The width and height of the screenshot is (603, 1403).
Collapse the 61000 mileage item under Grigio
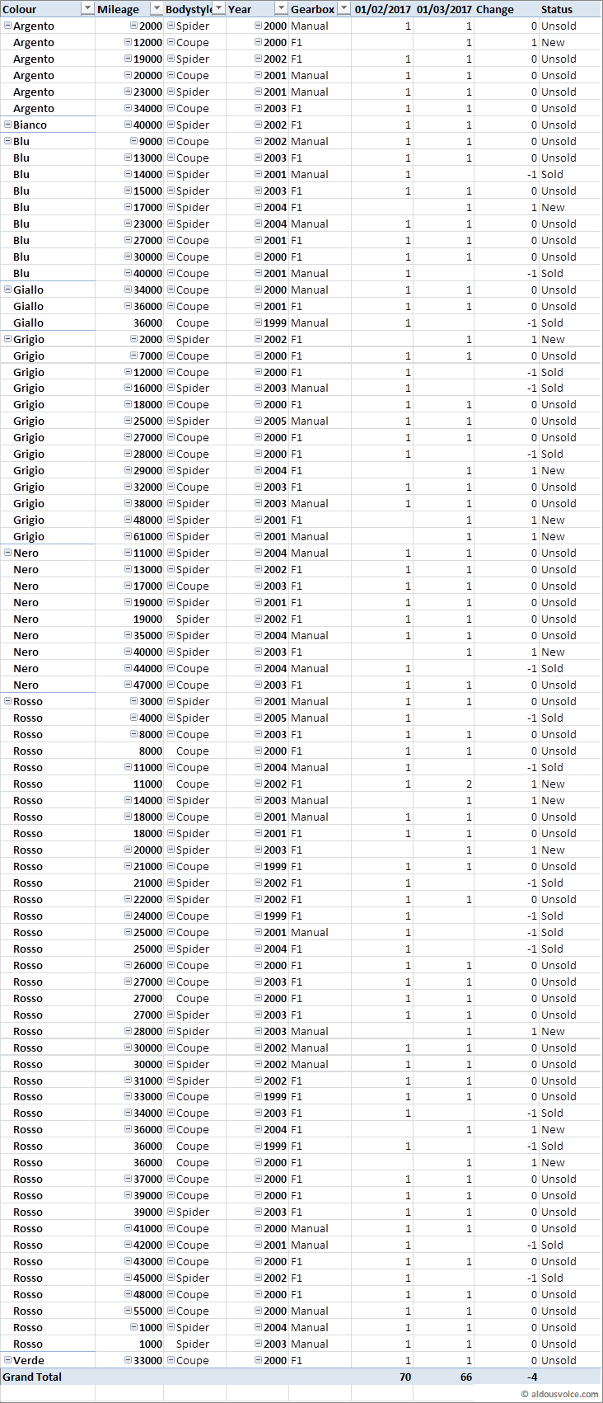(128, 536)
